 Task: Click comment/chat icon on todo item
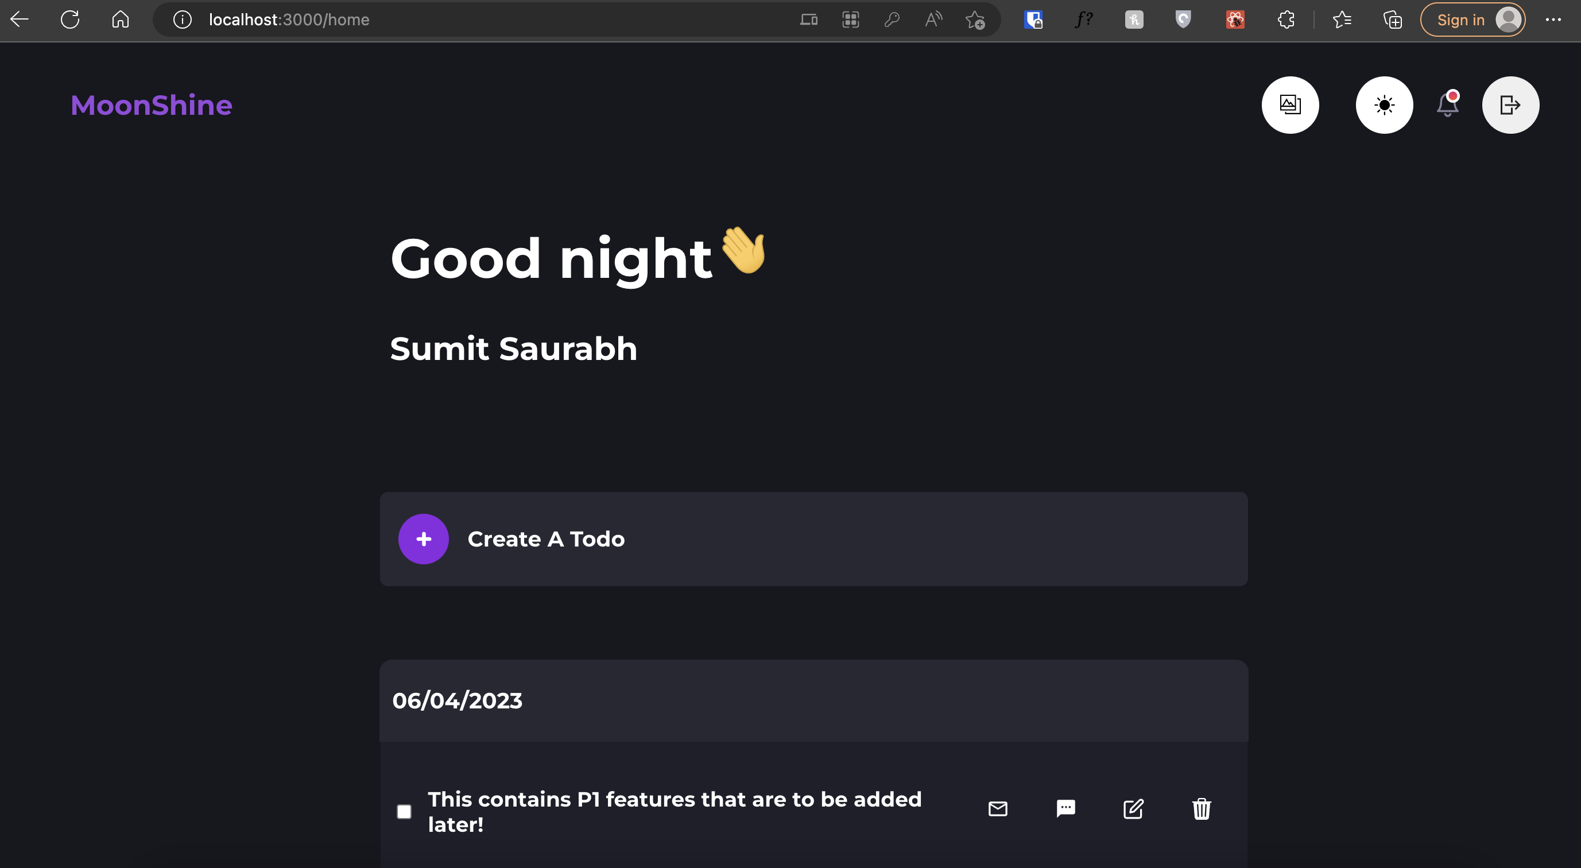1065,808
